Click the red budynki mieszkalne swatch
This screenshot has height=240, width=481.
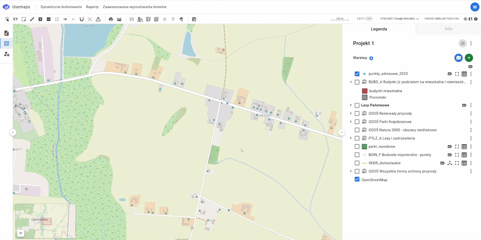point(365,91)
